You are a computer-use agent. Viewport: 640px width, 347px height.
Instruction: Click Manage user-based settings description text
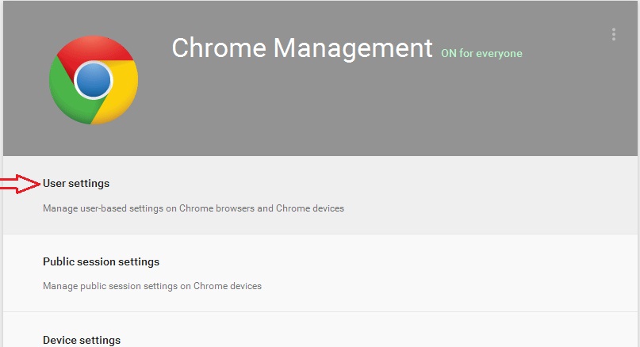[194, 208]
